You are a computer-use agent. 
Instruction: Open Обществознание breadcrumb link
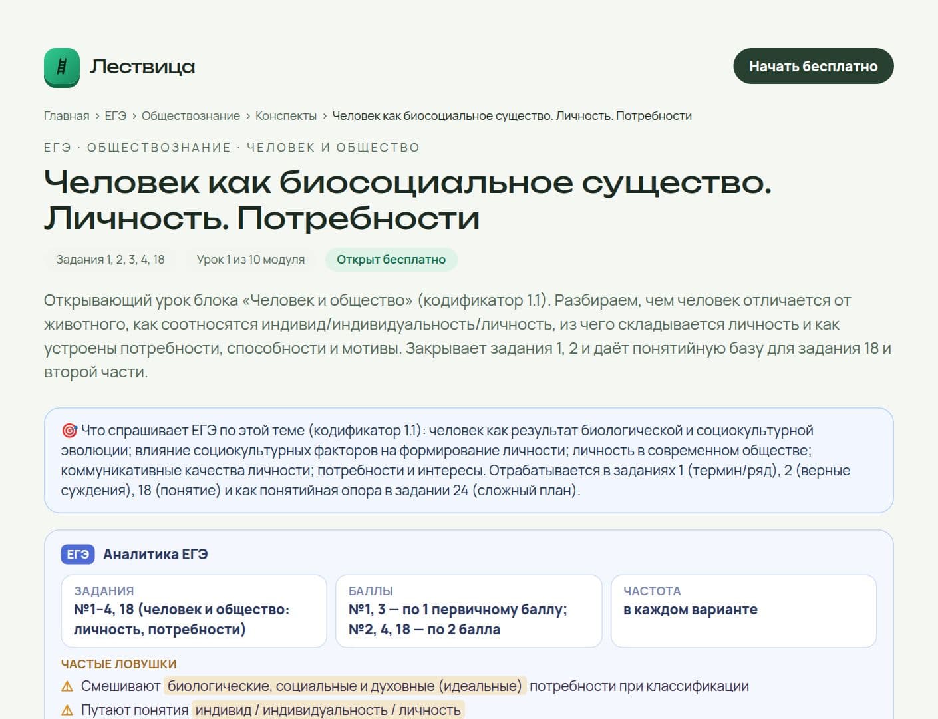tap(191, 116)
